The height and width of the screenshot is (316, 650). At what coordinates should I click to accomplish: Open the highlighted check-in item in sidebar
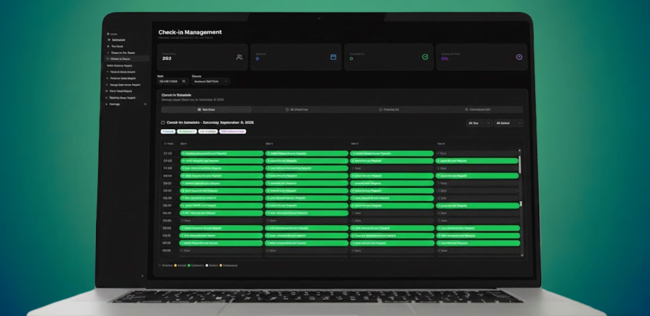126,59
